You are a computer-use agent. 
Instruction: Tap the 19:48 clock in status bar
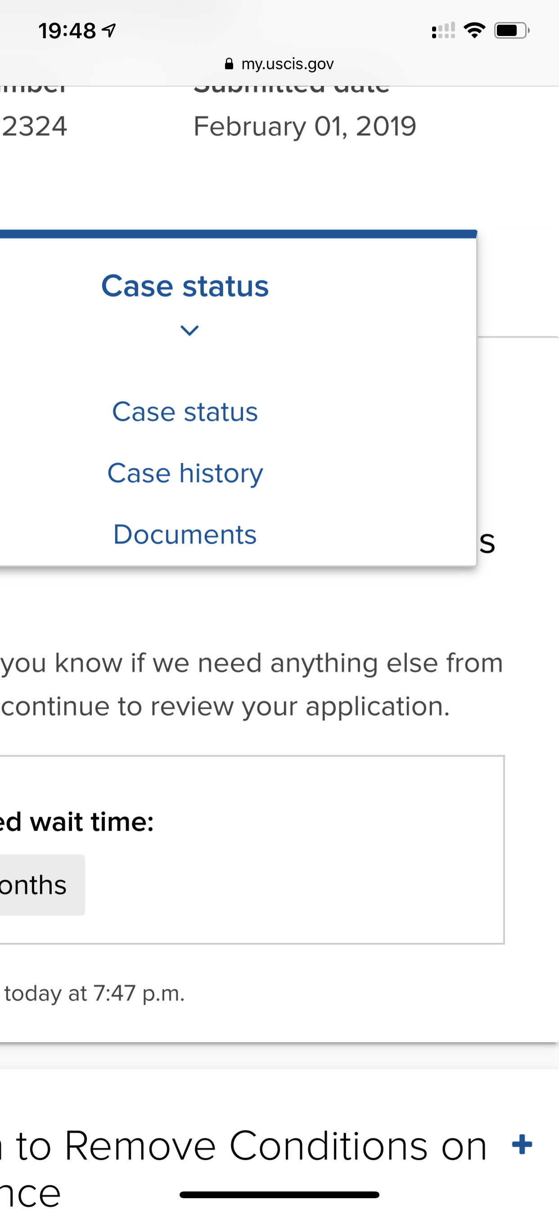(67, 31)
